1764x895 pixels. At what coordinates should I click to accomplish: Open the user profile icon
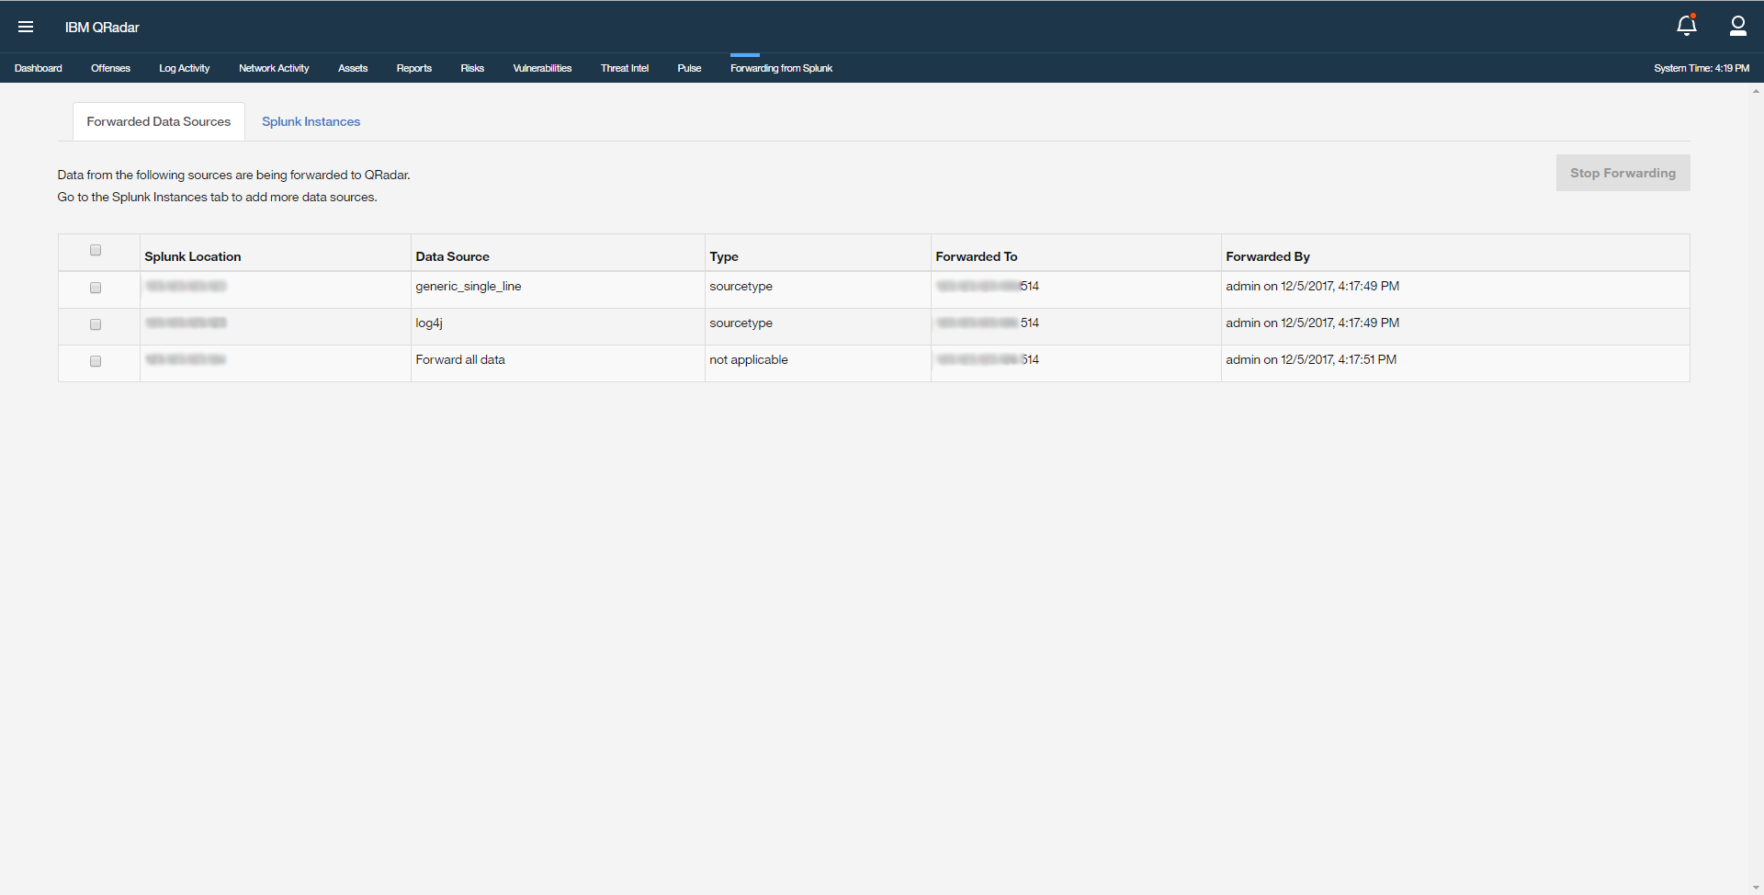1738,26
